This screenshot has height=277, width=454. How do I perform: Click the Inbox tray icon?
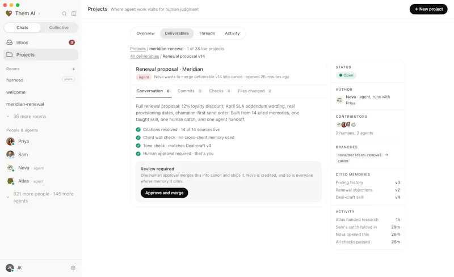point(10,42)
